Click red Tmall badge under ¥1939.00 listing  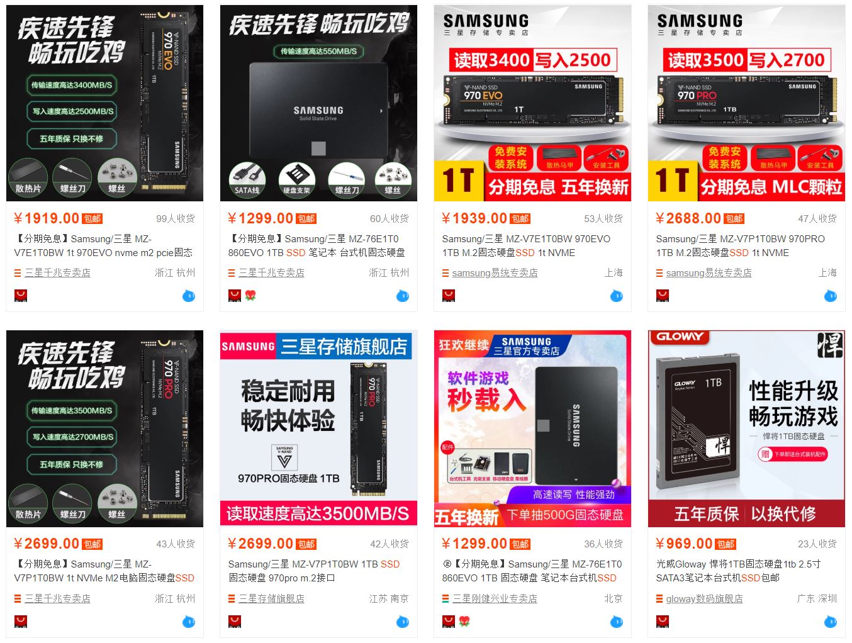tap(449, 295)
